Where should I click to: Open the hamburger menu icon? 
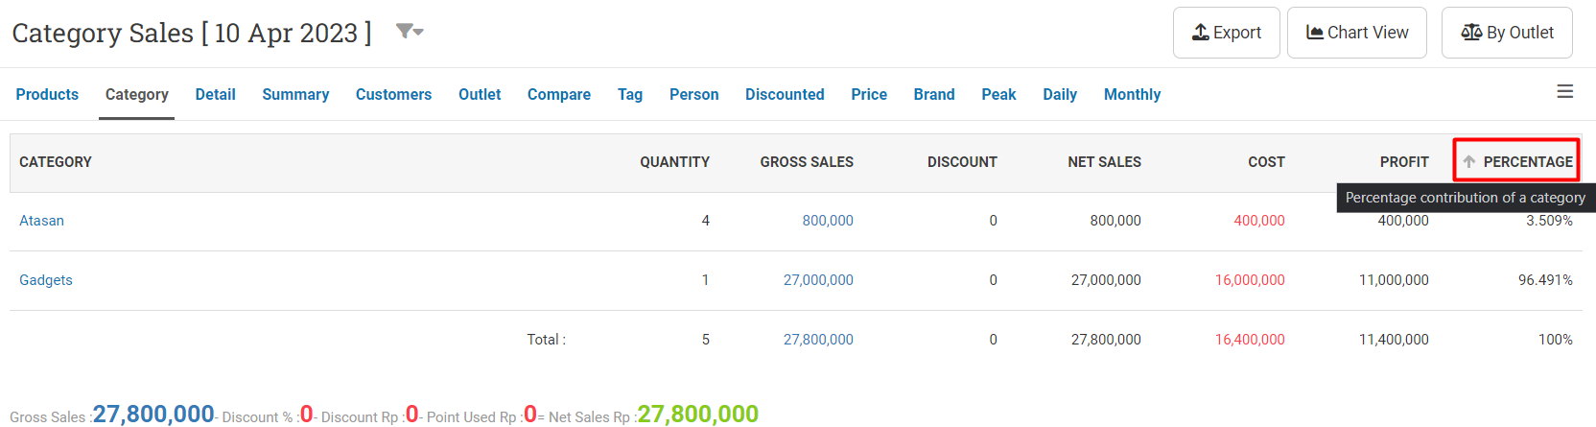tap(1564, 91)
